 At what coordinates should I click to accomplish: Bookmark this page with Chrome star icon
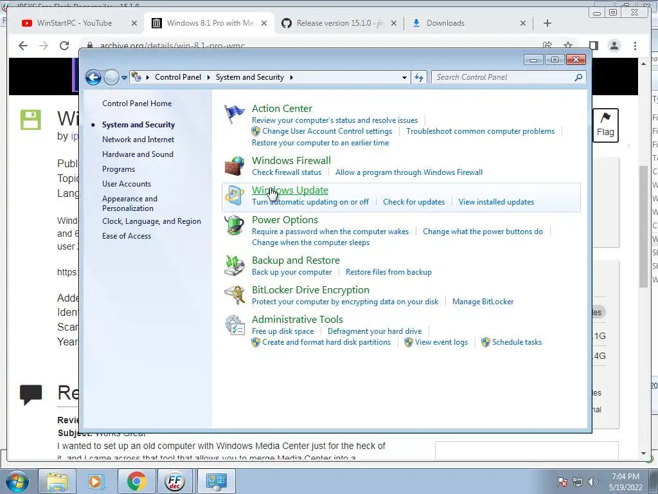point(568,46)
